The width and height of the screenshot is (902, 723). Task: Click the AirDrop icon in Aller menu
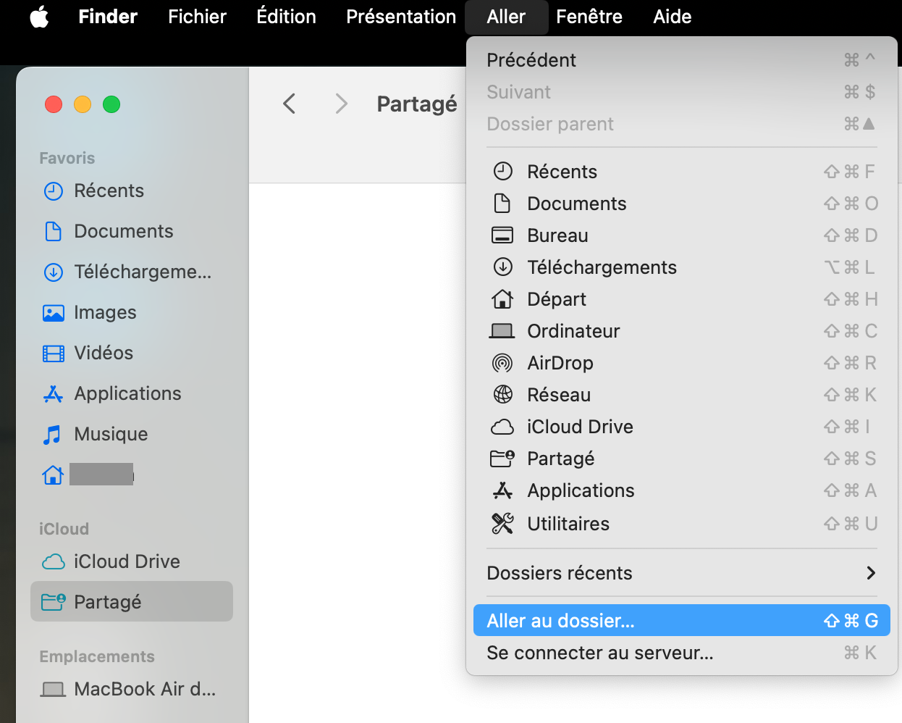tap(502, 363)
